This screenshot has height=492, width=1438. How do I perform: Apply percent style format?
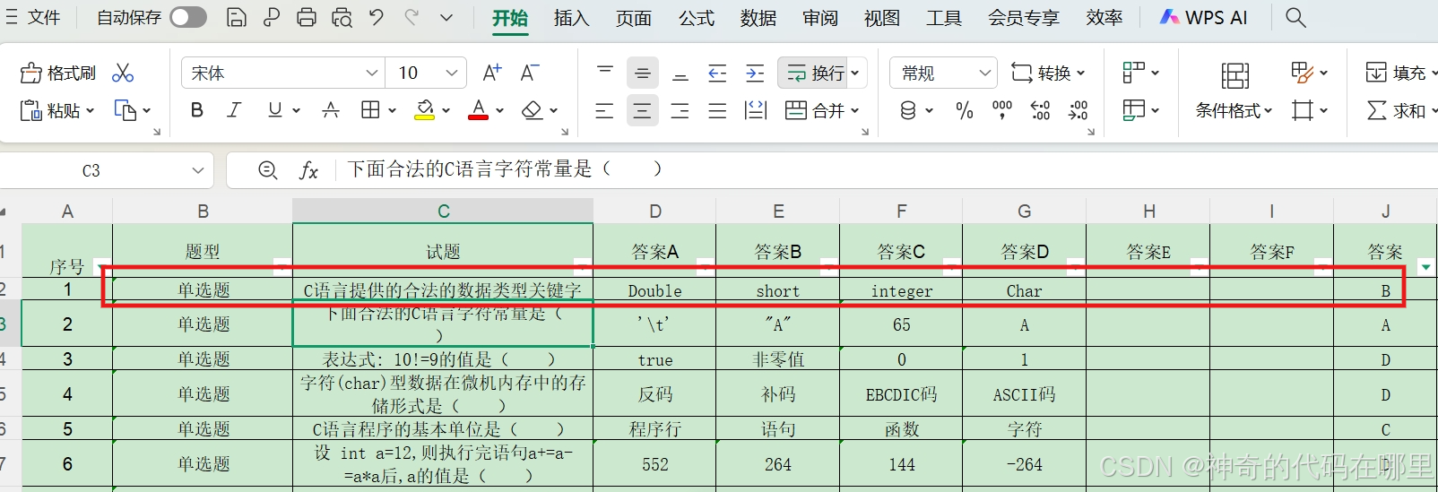965,110
